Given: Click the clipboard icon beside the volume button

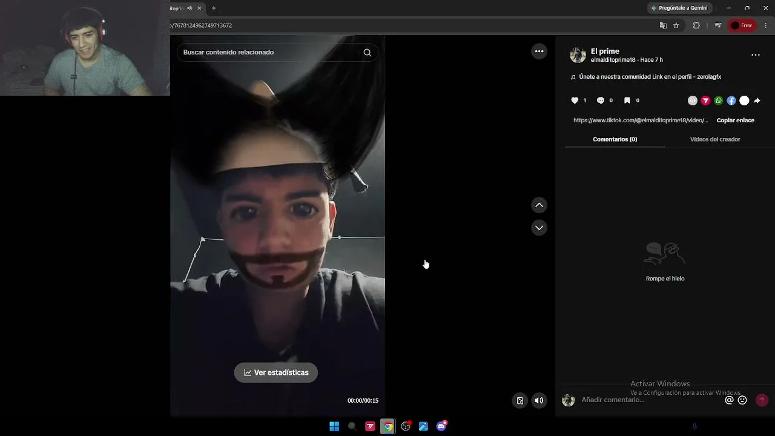Looking at the screenshot, I should tap(519, 400).
